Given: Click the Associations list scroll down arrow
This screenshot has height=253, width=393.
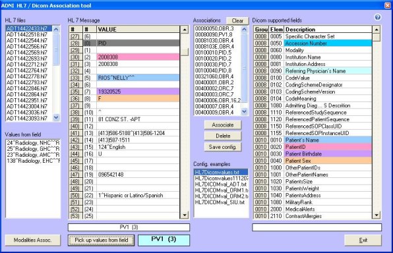Looking at the screenshot, I should (x=244, y=111).
